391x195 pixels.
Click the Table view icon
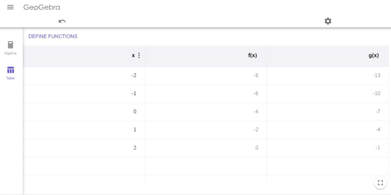10,70
